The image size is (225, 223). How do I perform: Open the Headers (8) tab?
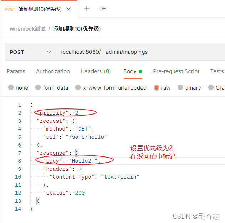click(96, 71)
